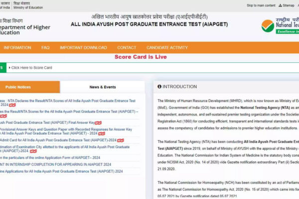Switch to the News & Events tab
Viewport: 299px width, 199px height.
[103, 87]
